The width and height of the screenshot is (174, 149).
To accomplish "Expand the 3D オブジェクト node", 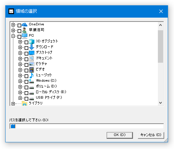I will pyautogui.click(x=20, y=42).
